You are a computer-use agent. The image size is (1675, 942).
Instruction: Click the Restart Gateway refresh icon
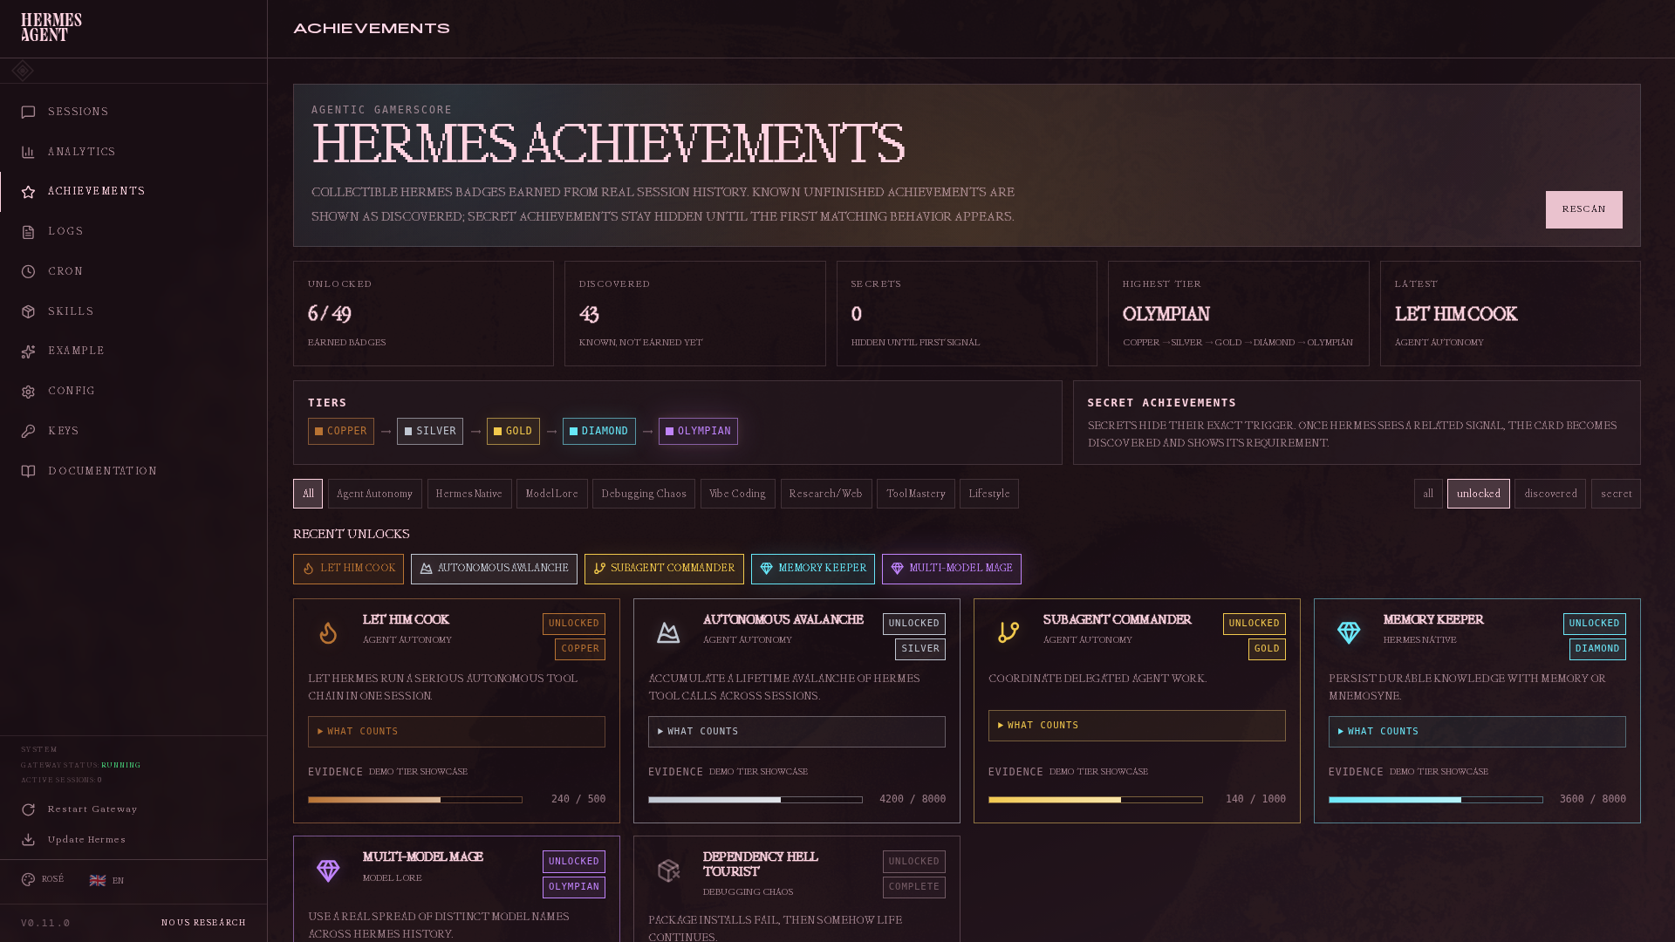point(28,809)
